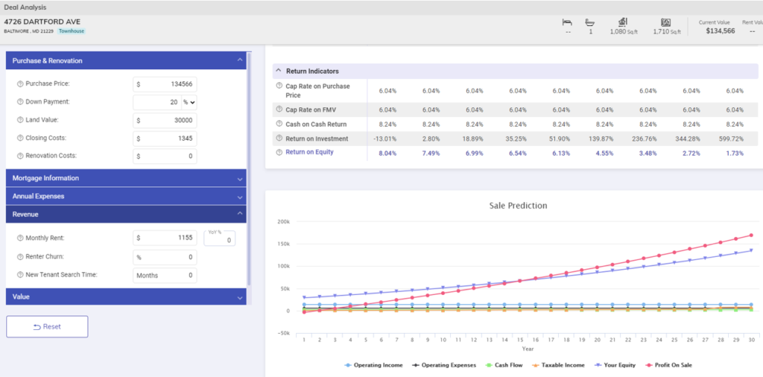Collapse the Purchase & Renovation section

tap(126, 61)
